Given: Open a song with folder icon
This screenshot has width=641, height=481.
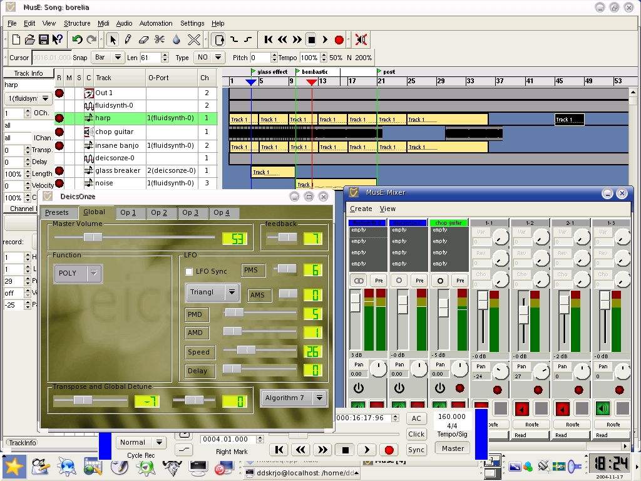Looking at the screenshot, I should click(x=30, y=39).
